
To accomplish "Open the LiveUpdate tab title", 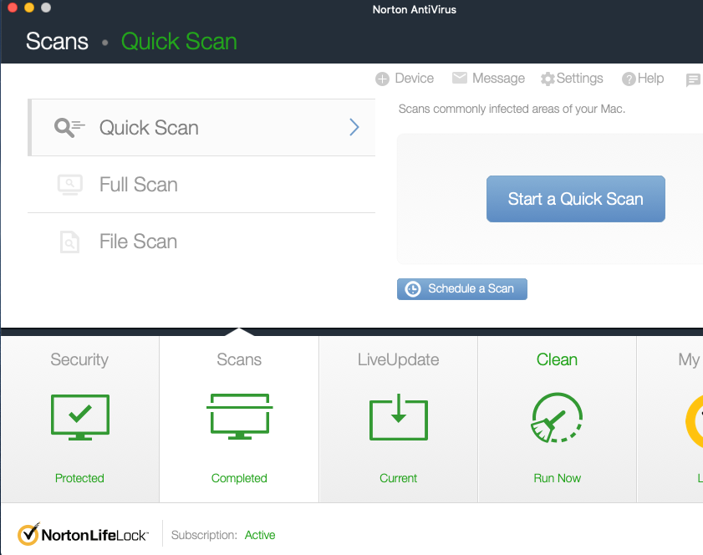I will pyautogui.click(x=398, y=359).
